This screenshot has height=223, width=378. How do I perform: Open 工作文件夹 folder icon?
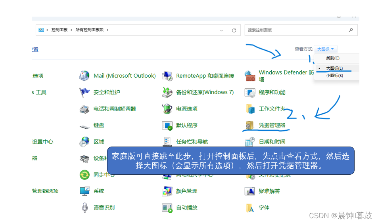coord(250,109)
